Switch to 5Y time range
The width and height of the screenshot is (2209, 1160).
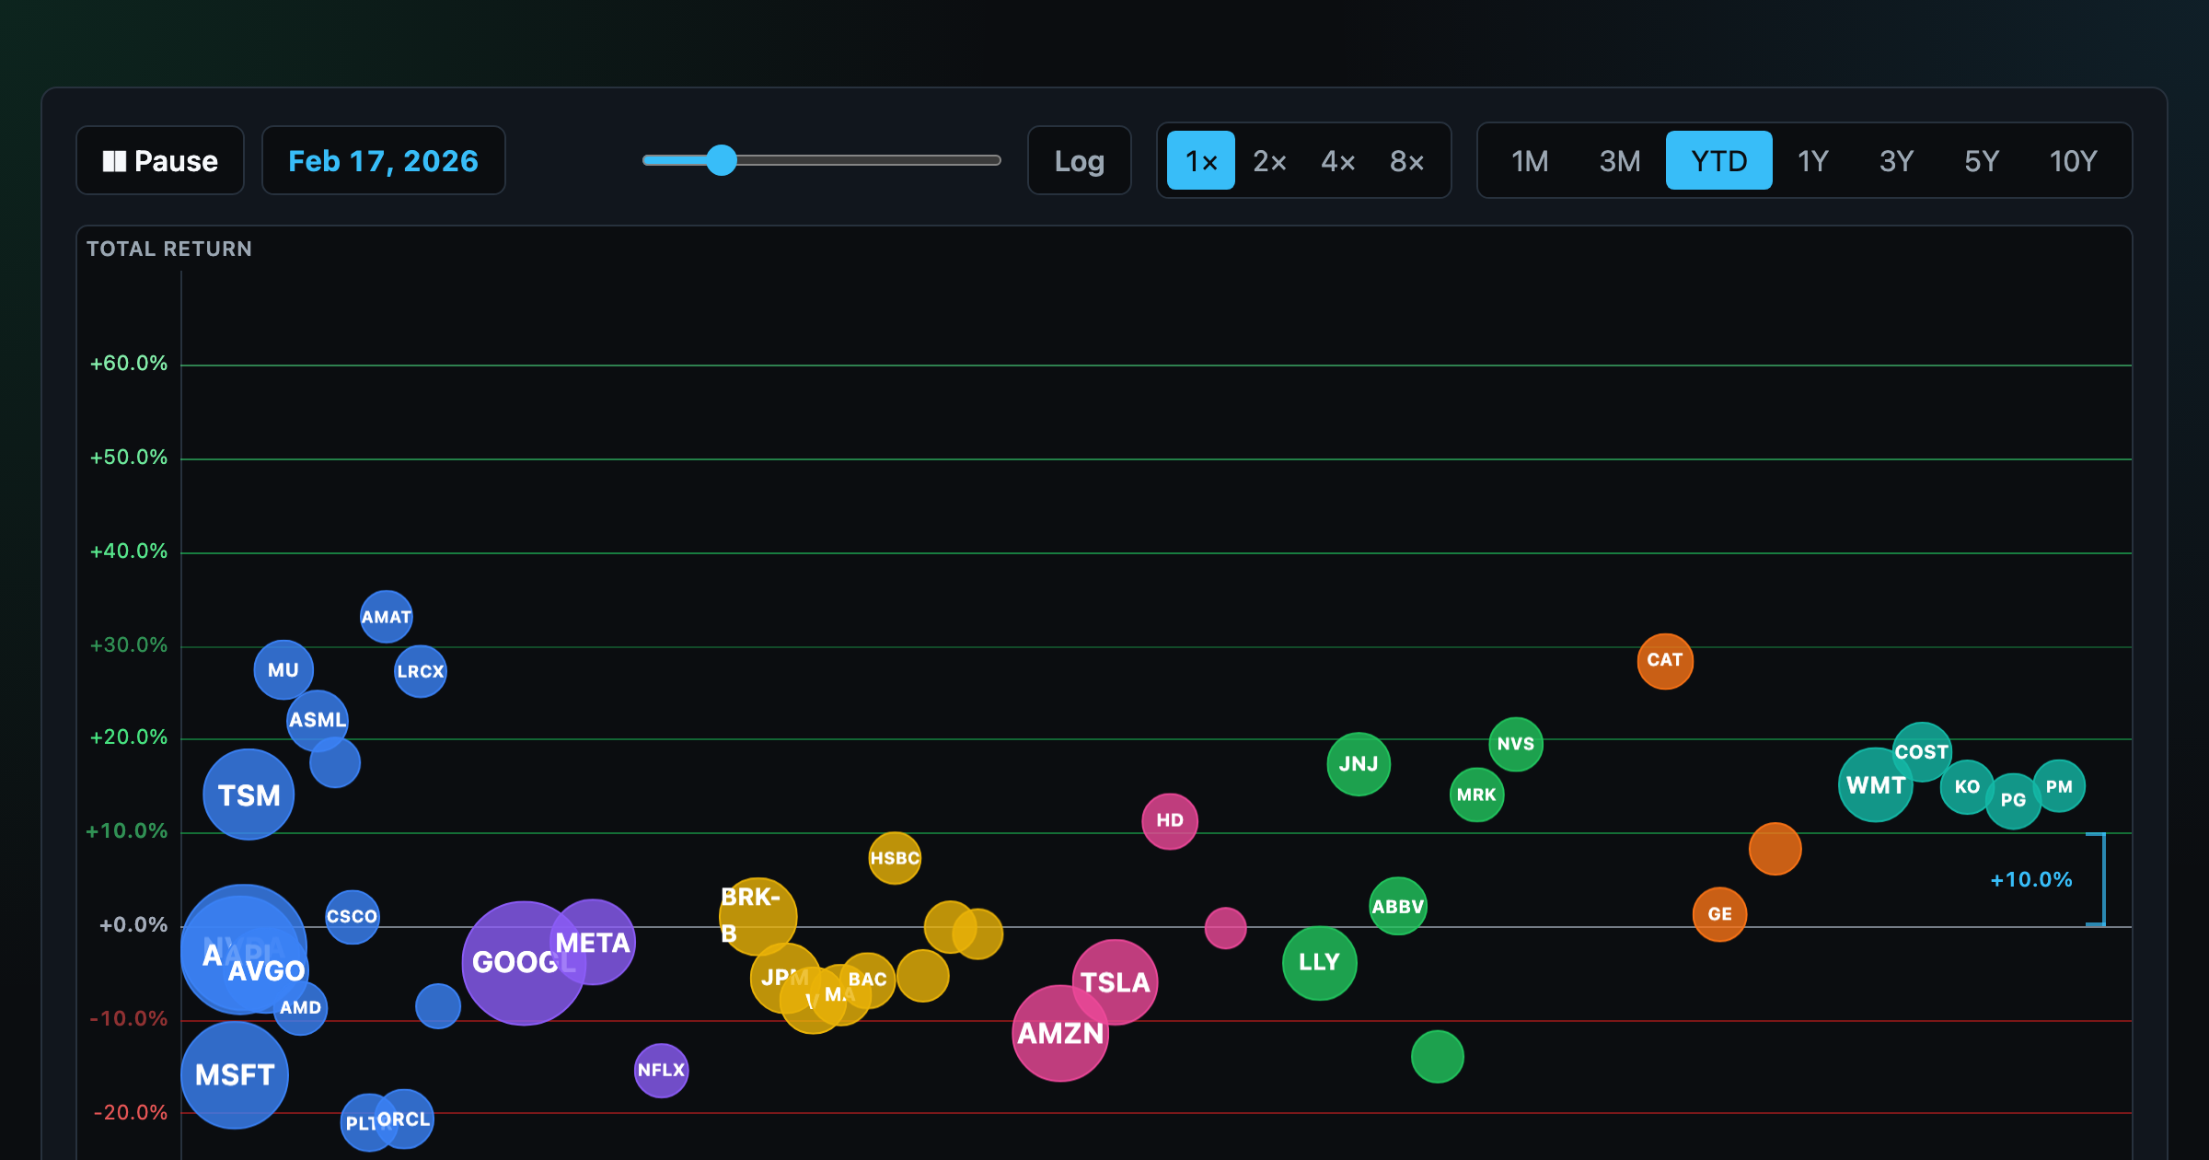click(x=1981, y=161)
